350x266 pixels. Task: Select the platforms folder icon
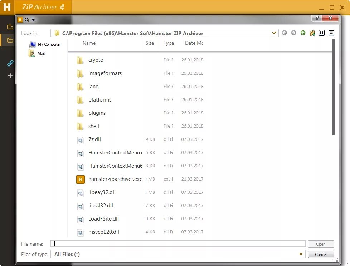(80, 100)
